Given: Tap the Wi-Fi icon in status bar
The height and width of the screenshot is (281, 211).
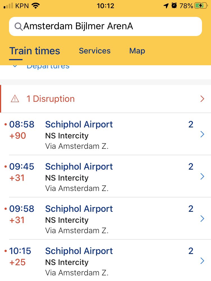Looking at the screenshot, I should tap(36, 6).
